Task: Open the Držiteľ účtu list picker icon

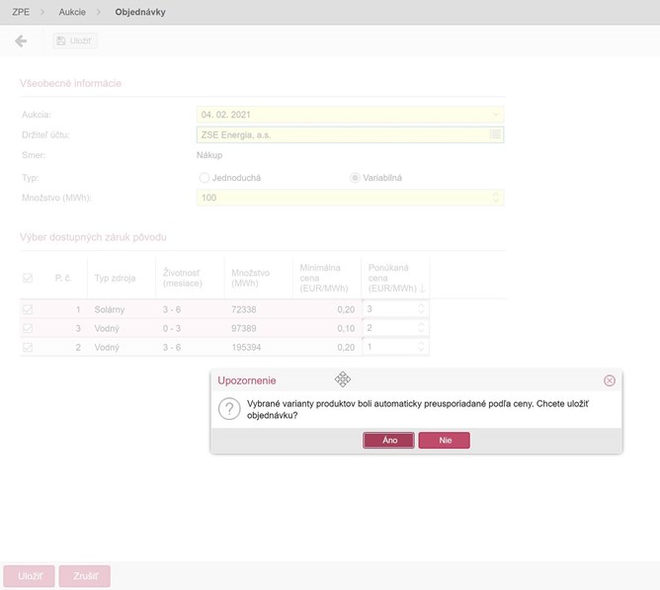Action: (x=496, y=134)
